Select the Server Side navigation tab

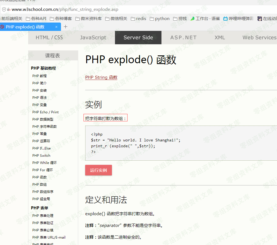click(x=138, y=38)
